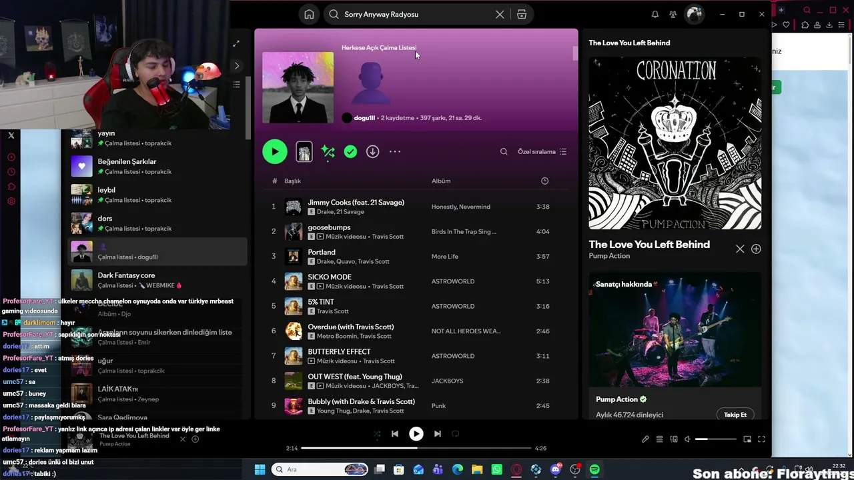Click the playlist preview thumbnail beside the play button
This screenshot has width=854, height=480.
tap(304, 152)
